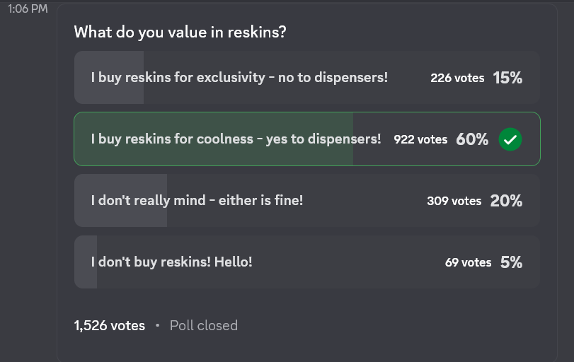Click the green checkmark icon
Screen dimensions: 574x362
[x=510, y=139]
